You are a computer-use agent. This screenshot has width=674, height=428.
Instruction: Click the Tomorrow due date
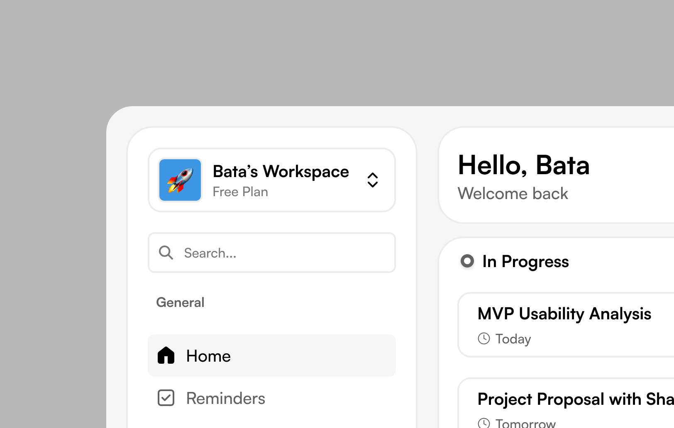pos(525,423)
